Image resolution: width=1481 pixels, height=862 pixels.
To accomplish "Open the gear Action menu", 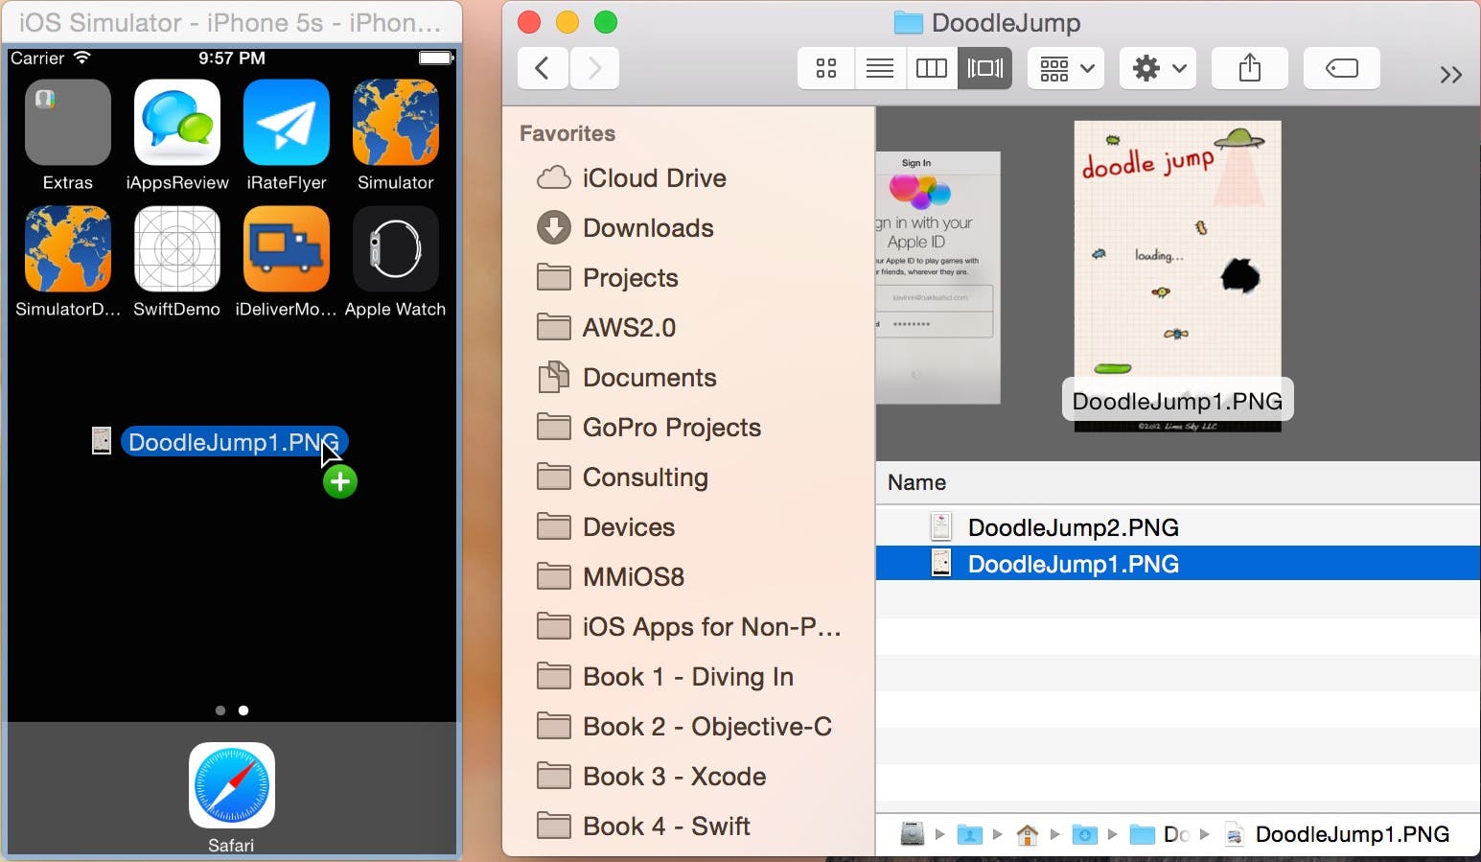I will pos(1158,68).
